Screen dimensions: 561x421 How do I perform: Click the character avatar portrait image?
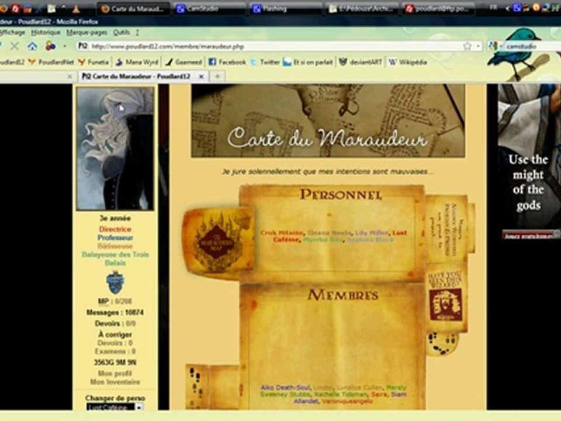coord(115,148)
